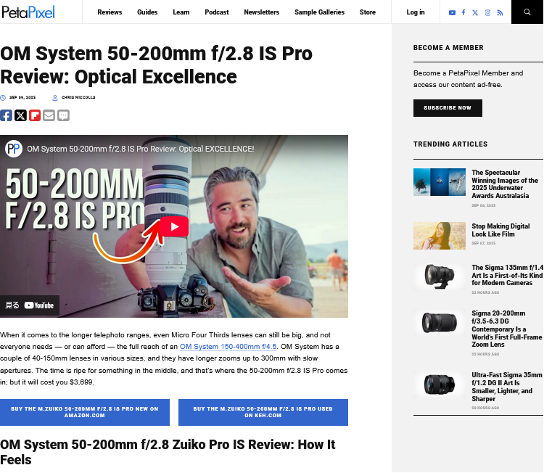The image size is (544, 473).
Task: Buy the lens used on KEH.com
Action: [x=263, y=412]
